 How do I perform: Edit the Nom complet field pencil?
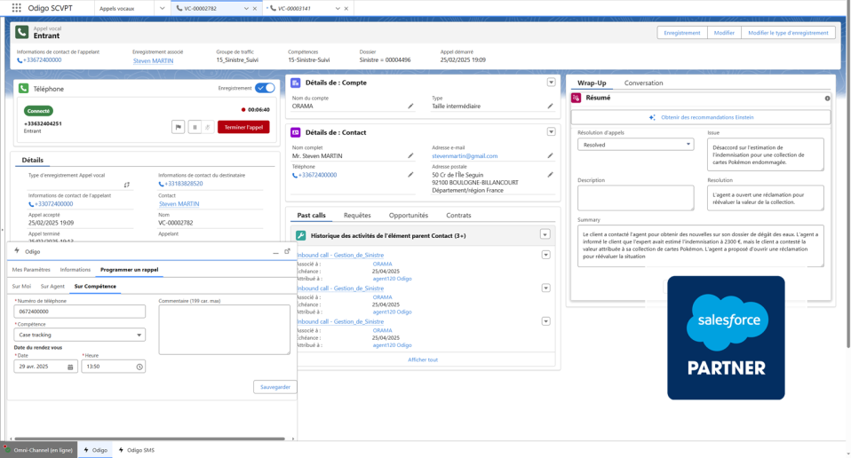410,155
